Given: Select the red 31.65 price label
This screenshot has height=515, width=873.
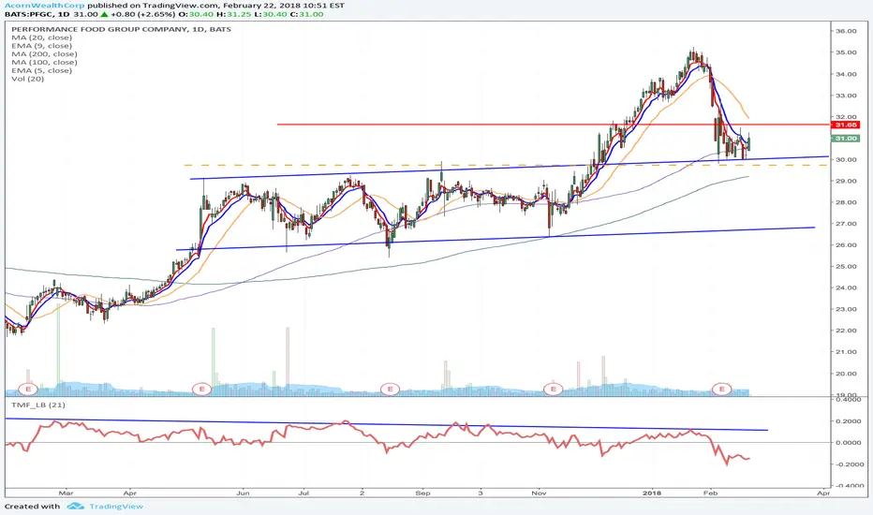Looking at the screenshot, I should [845, 125].
